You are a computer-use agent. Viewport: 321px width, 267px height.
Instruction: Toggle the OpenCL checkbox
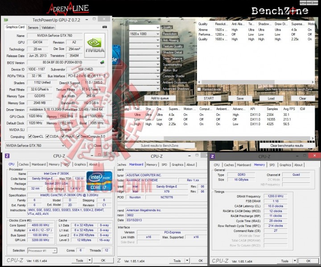tap(30, 136)
